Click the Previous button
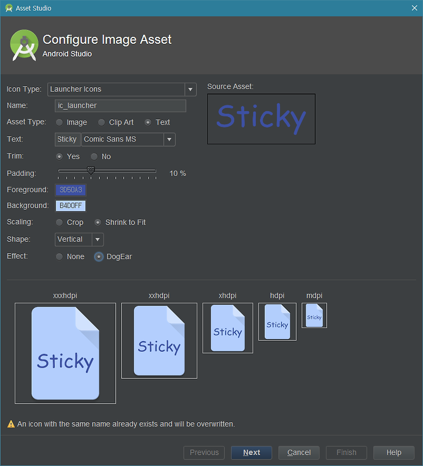 pyautogui.click(x=204, y=453)
